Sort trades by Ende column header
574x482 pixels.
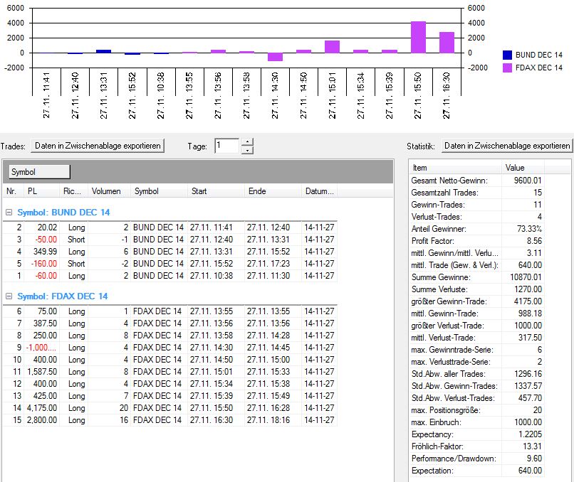coord(272,191)
